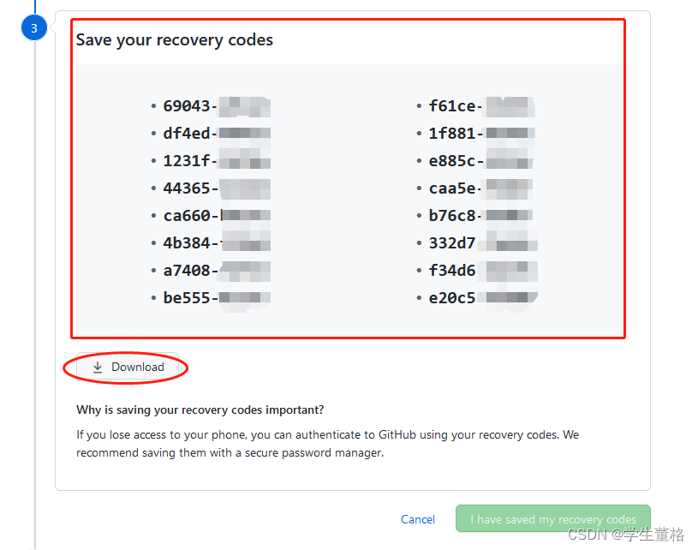Click the Download recovery codes button

[x=128, y=367]
